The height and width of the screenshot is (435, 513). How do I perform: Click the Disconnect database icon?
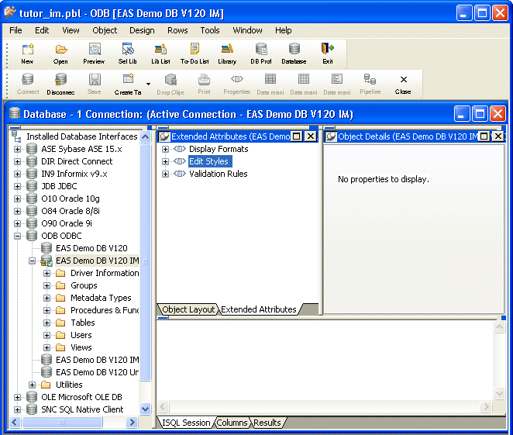pos(61,84)
